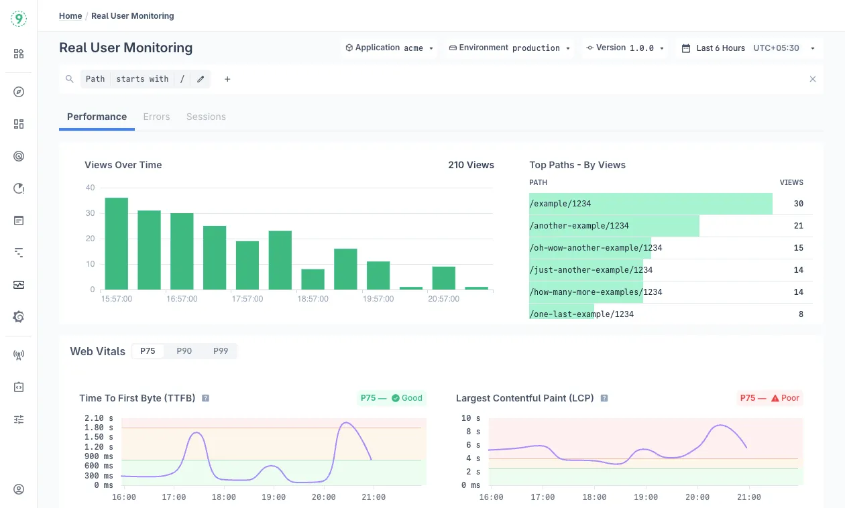The height and width of the screenshot is (508, 845).
Task: Click the broadcast antenna icon in sidebar
Action: pyautogui.click(x=19, y=355)
